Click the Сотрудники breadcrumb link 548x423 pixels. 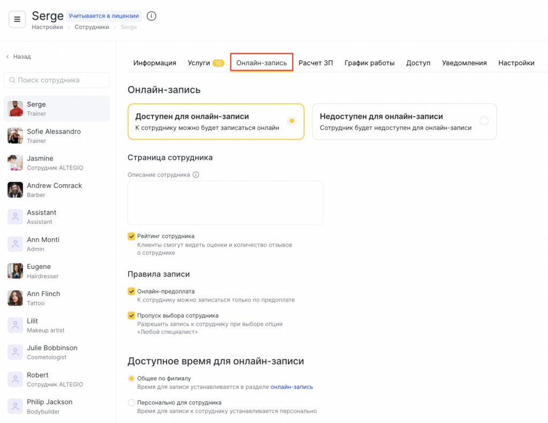click(92, 27)
